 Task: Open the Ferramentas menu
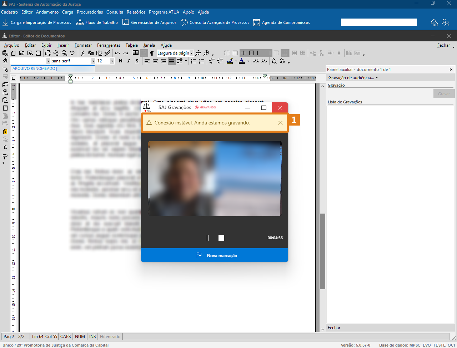pos(109,45)
